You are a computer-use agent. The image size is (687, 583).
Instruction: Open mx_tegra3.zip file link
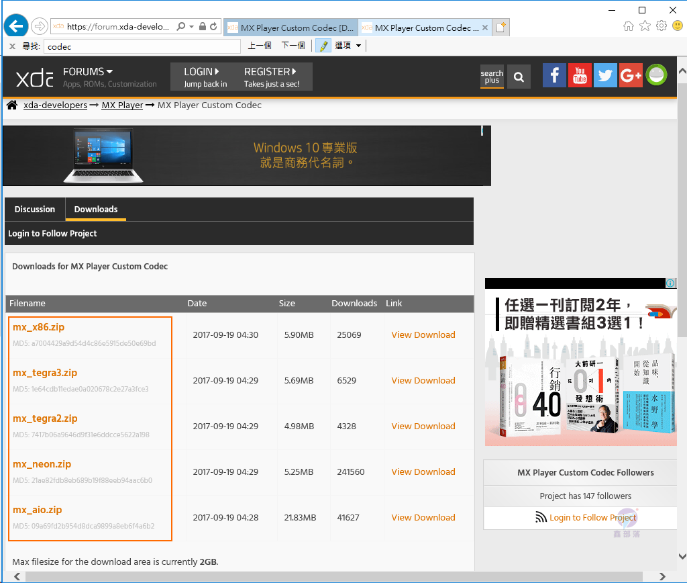(45, 373)
